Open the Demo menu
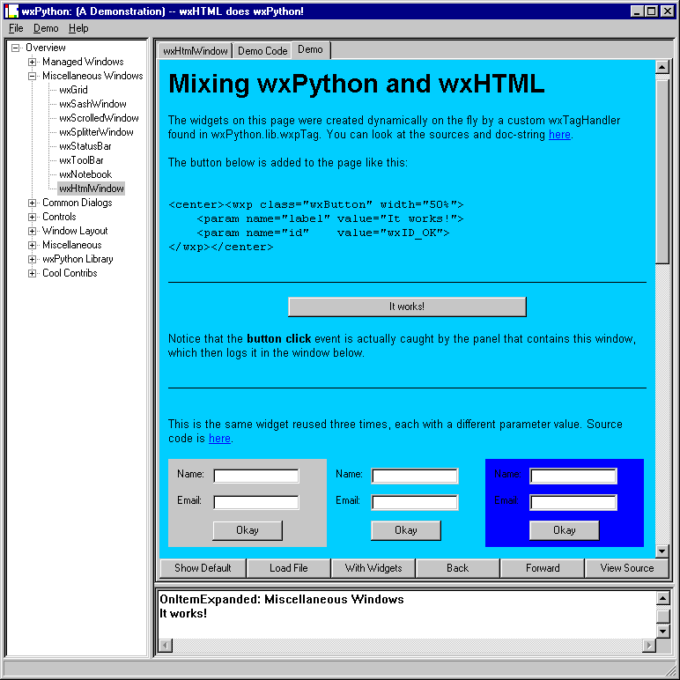This screenshot has width=680, height=680. point(46,28)
